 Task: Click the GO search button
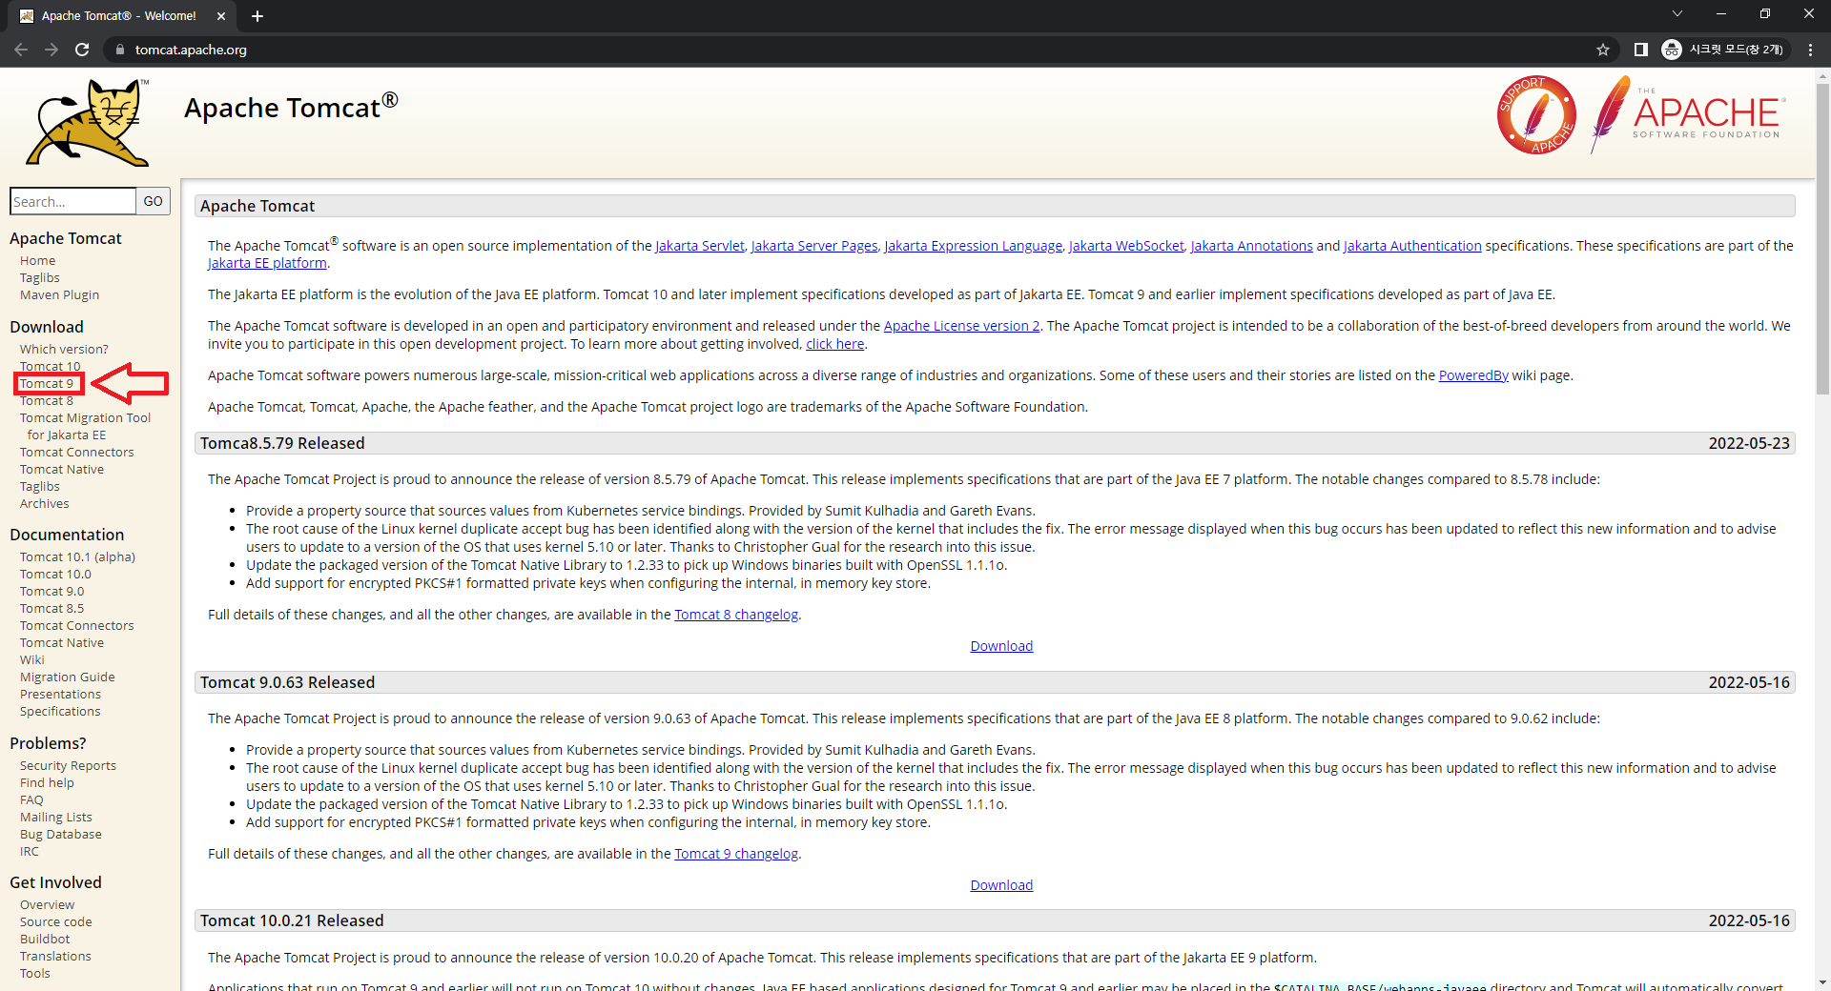[x=154, y=201]
